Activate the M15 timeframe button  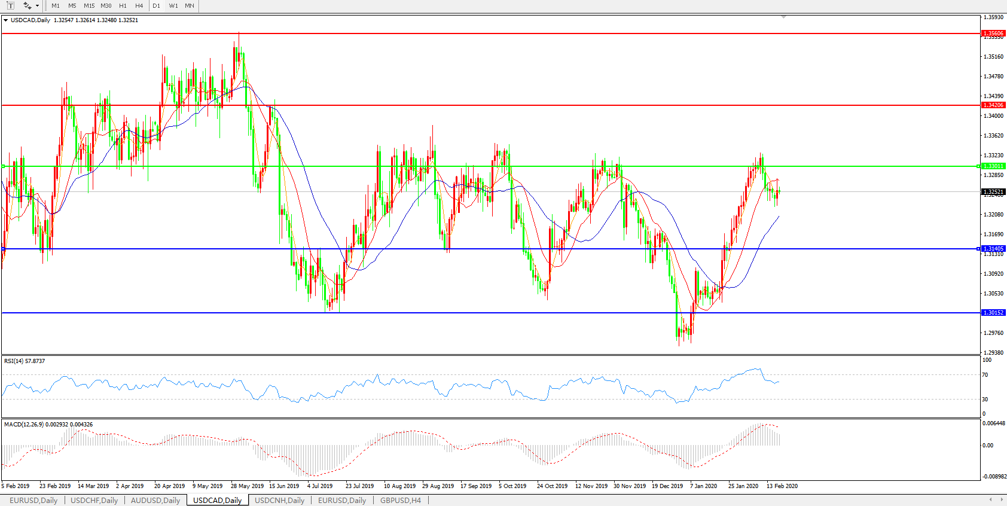89,5
